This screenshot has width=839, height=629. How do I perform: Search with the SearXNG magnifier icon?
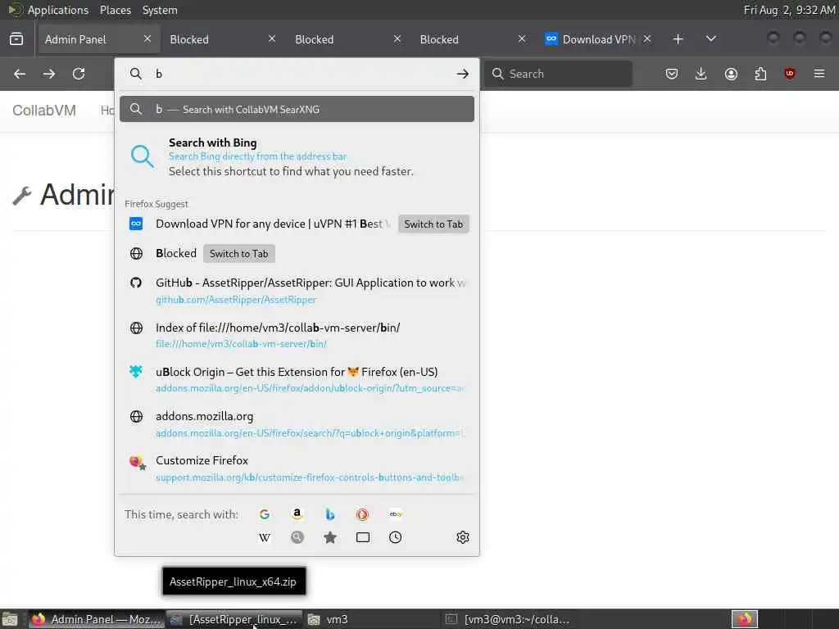[x=297, y=537]
